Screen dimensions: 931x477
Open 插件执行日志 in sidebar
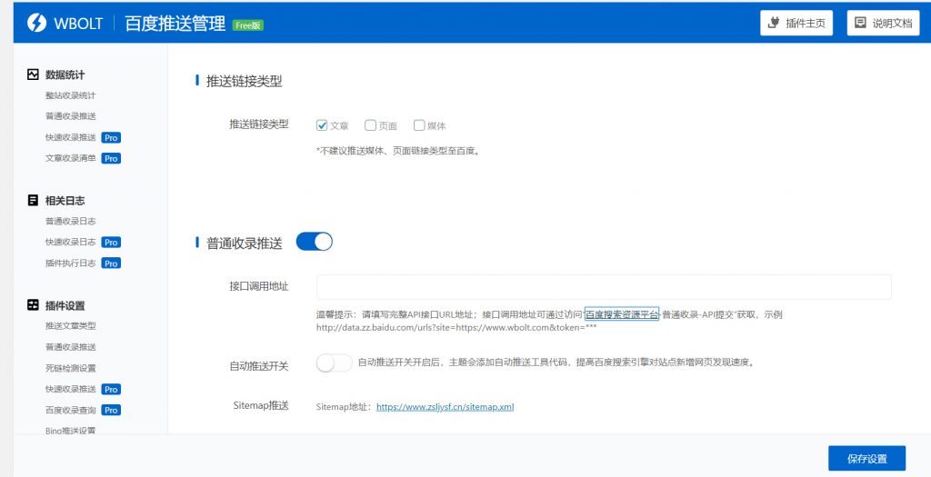[x=70, y=263]
